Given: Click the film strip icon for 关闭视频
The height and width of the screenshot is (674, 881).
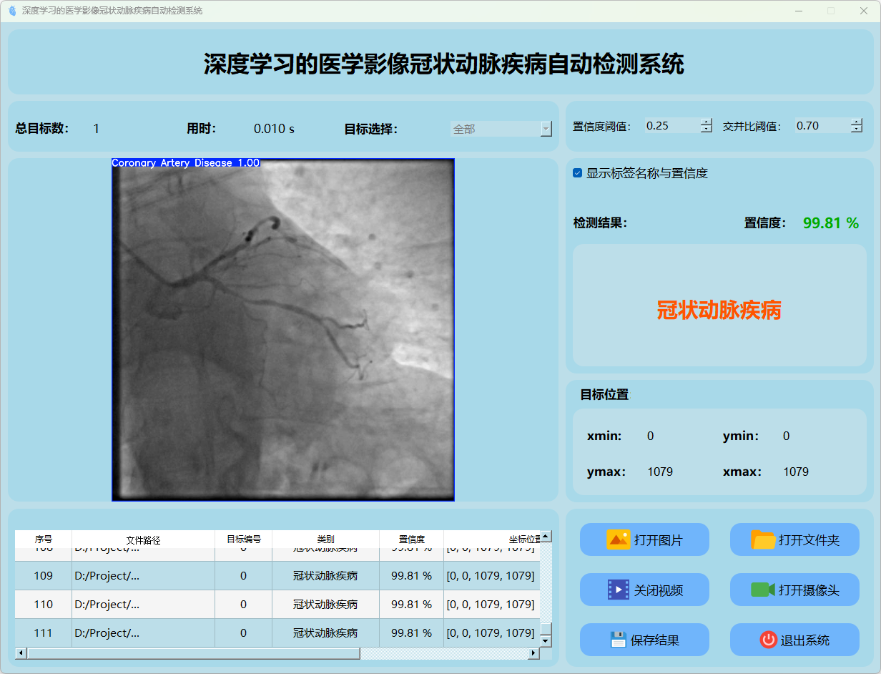Looking at the screenshot, I should (x=618, y=590).
